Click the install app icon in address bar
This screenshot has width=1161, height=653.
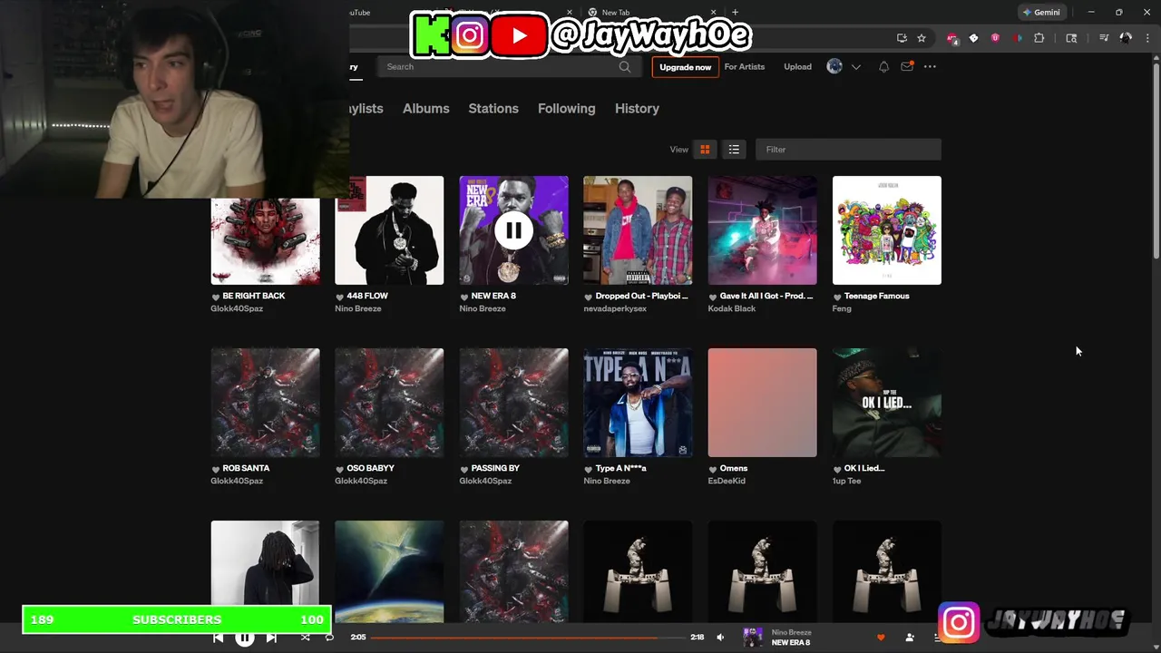click(902, 38)
